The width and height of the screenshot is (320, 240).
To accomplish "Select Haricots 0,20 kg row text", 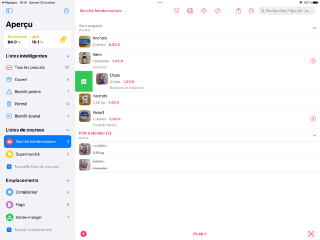I will (106, 103).
